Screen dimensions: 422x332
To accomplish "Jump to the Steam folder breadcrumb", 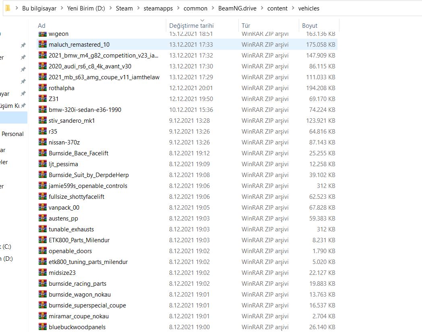I will 124,8.
